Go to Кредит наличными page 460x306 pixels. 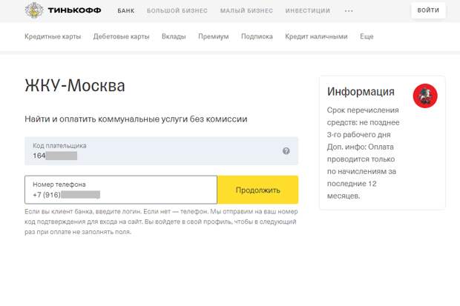[316, 36]
